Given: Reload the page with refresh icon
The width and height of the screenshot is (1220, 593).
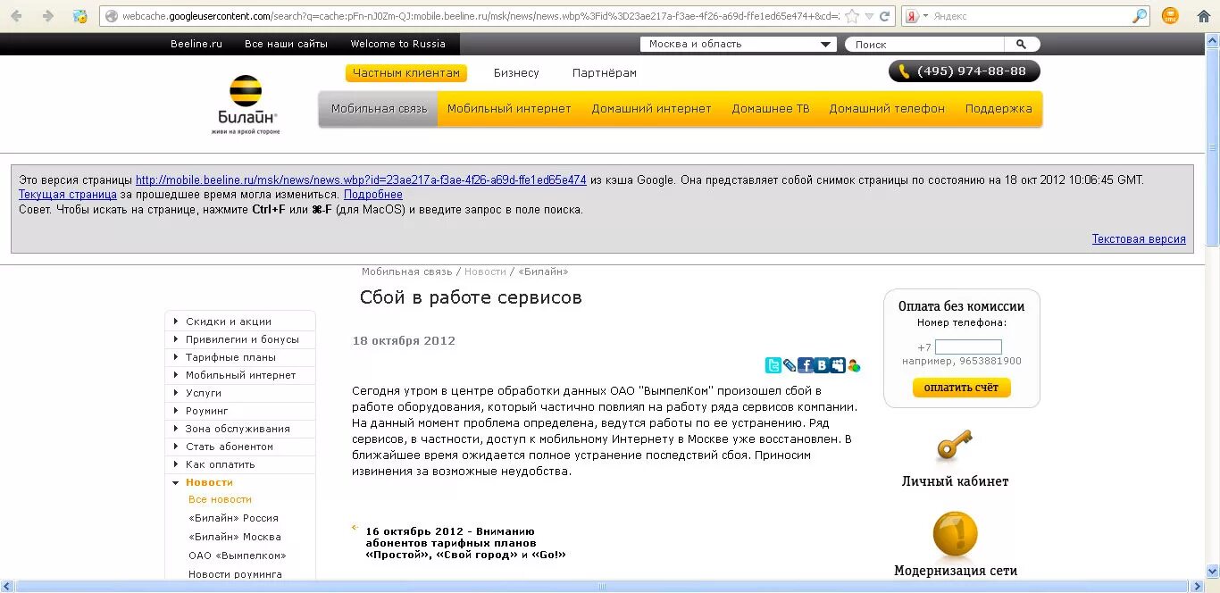Looking at the screenshot, I should (885, 16).
